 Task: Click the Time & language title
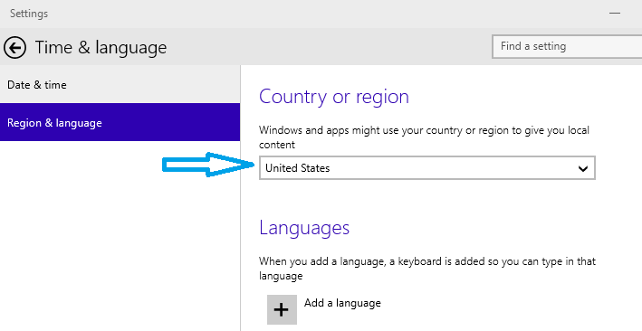(101, 48)
